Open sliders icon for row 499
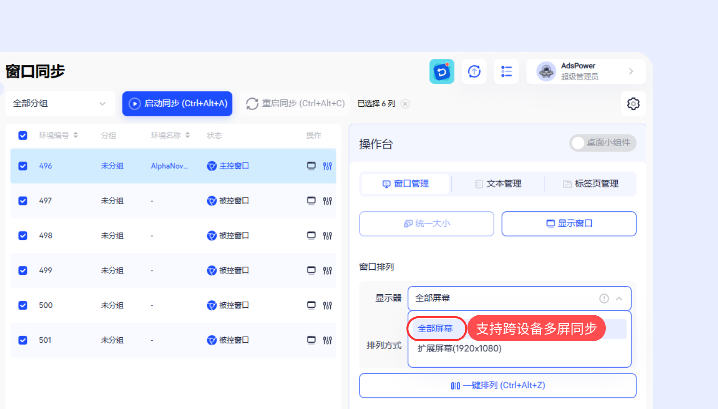 coord(328,271)
